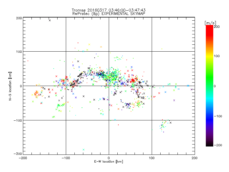Screen dimensions: 229x172
Task: Click the lone cyan X marker near plot's bottom edge
Action: (x=84, y=150)
